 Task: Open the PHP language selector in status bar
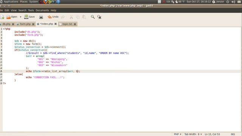[x=177, y=134]
